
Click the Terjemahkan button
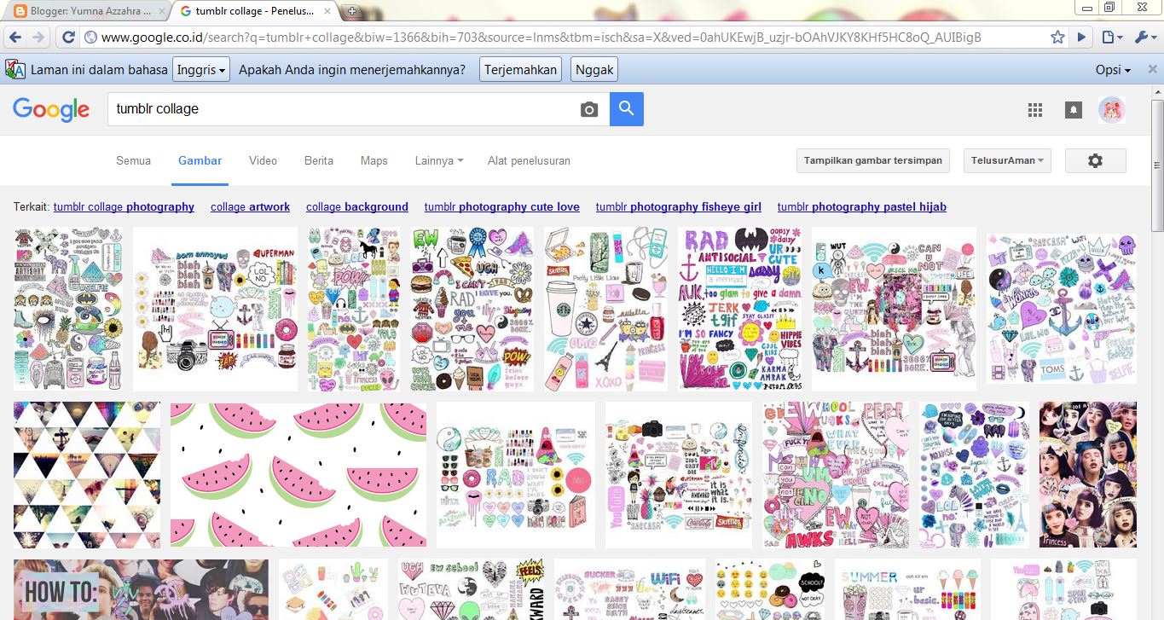pyautogui.click(x=521, y=70)
